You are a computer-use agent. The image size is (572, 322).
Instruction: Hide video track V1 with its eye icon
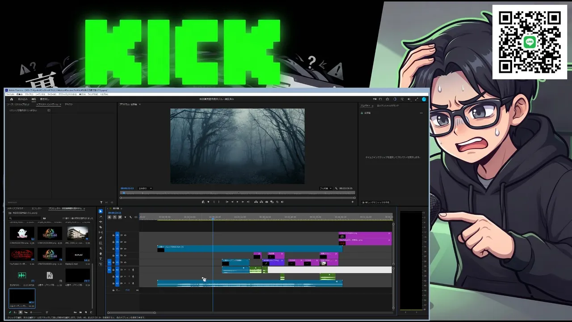pyautogui.click(x=125, y=263)
